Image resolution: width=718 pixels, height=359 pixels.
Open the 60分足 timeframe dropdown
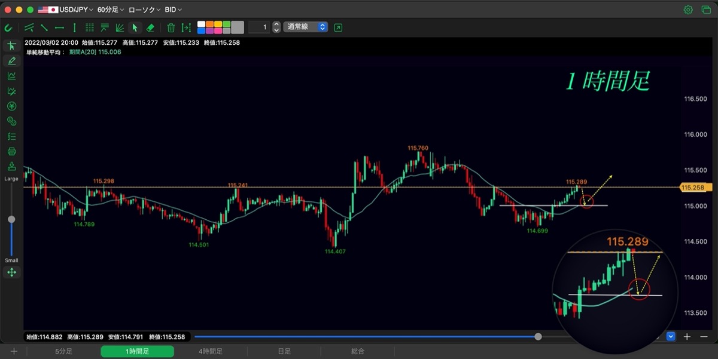point(111,10)
